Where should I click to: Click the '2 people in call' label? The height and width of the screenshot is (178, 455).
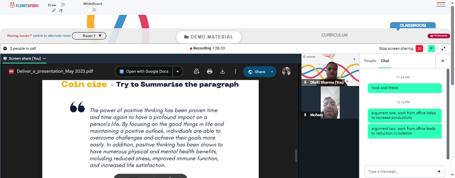(x=23, y=49)
